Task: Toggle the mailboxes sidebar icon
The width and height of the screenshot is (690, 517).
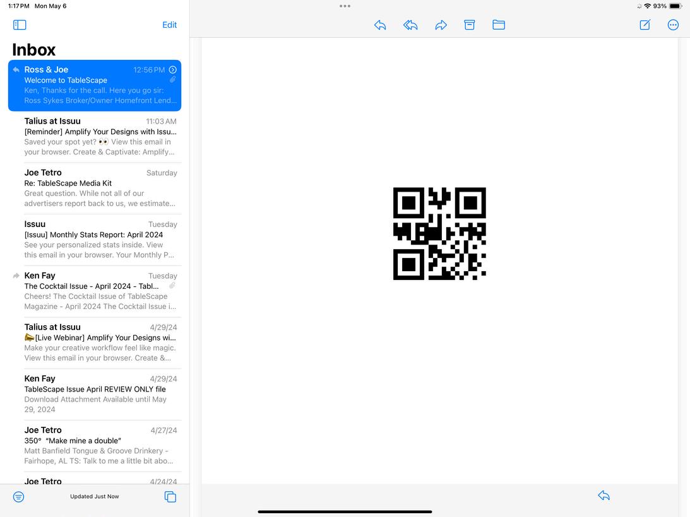Action: [20, 25]
